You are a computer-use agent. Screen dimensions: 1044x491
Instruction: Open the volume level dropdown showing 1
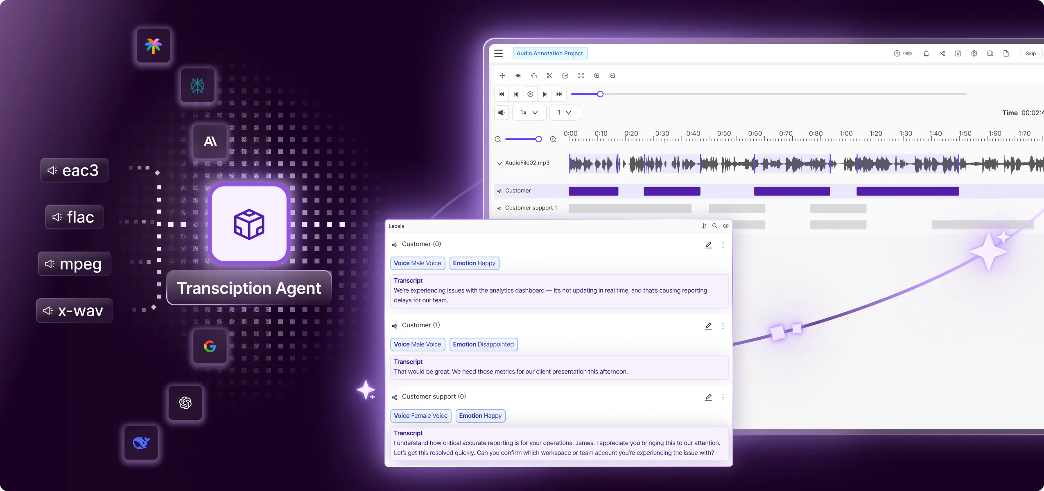(564, 113)
